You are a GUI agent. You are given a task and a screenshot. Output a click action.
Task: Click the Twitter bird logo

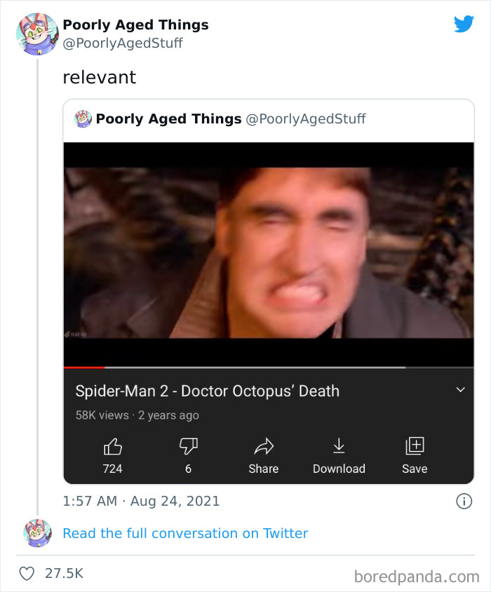(464, 23)
